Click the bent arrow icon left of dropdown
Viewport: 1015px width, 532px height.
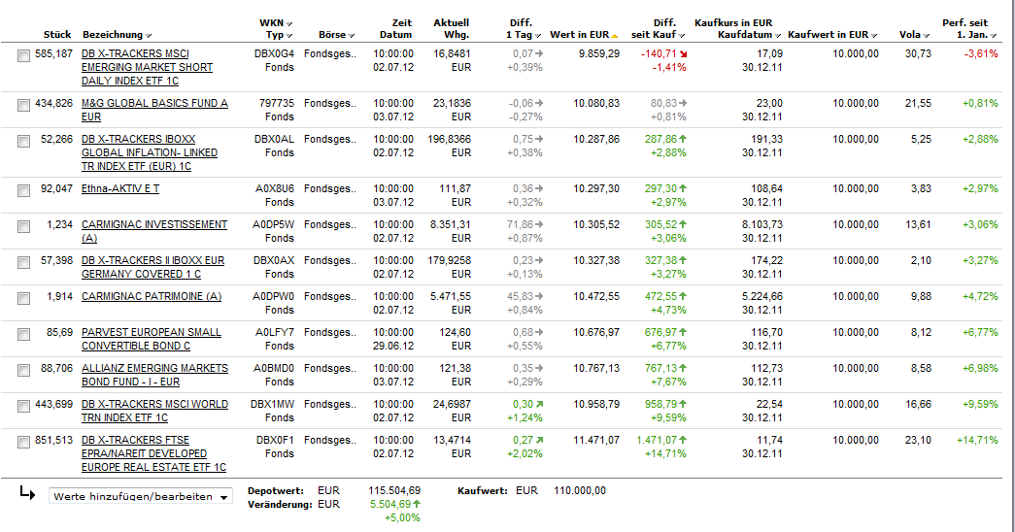[28, 493]
